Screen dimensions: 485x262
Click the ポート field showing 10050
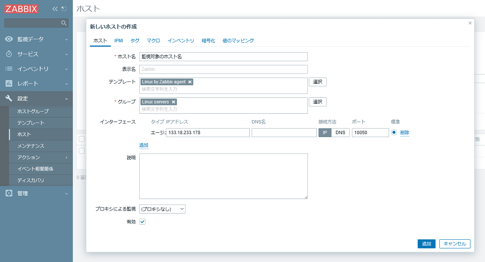(370, 133)
